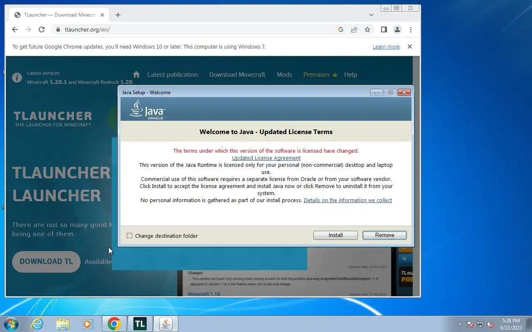
Task: Open Windows Media Player from the taskbar
Action: coord(88,324)
